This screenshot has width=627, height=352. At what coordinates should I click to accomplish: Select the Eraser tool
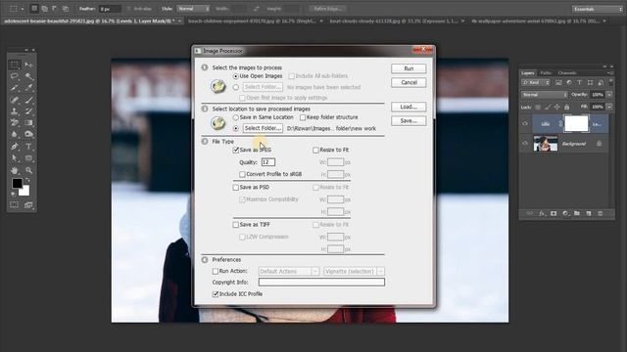coord(15,123)
